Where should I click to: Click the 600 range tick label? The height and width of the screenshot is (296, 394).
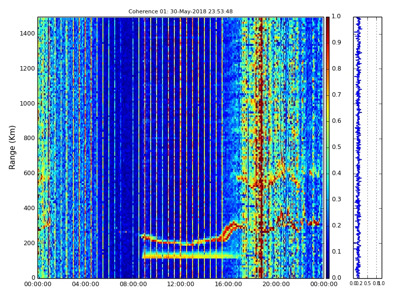(x=29, y=173)
